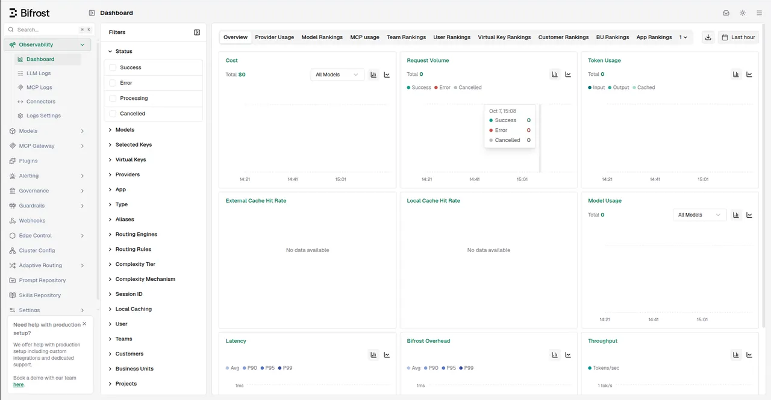
Task: Toggle the Output series in Token Usage legend
Action: coord(619,88)
